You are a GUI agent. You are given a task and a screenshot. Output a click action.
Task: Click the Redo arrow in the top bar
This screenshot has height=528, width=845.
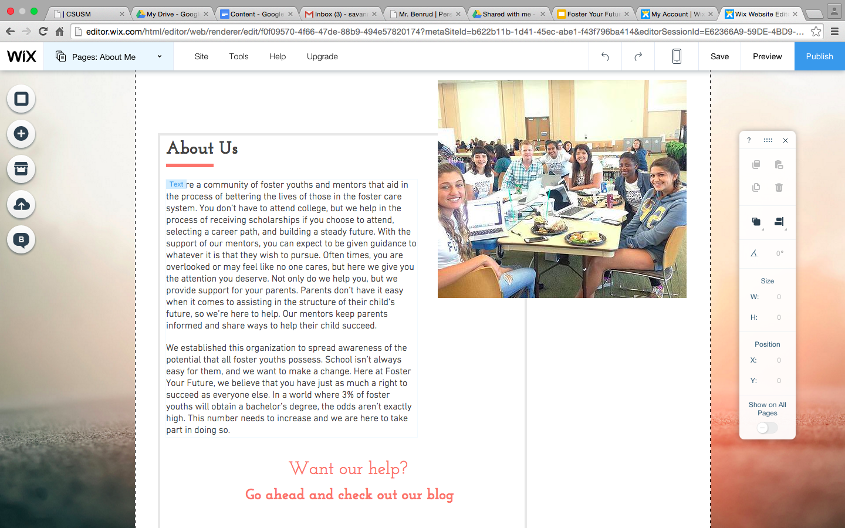tap(638, 56)
